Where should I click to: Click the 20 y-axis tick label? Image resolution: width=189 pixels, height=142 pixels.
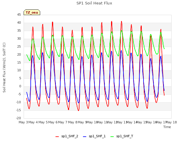tap(19, 54)
